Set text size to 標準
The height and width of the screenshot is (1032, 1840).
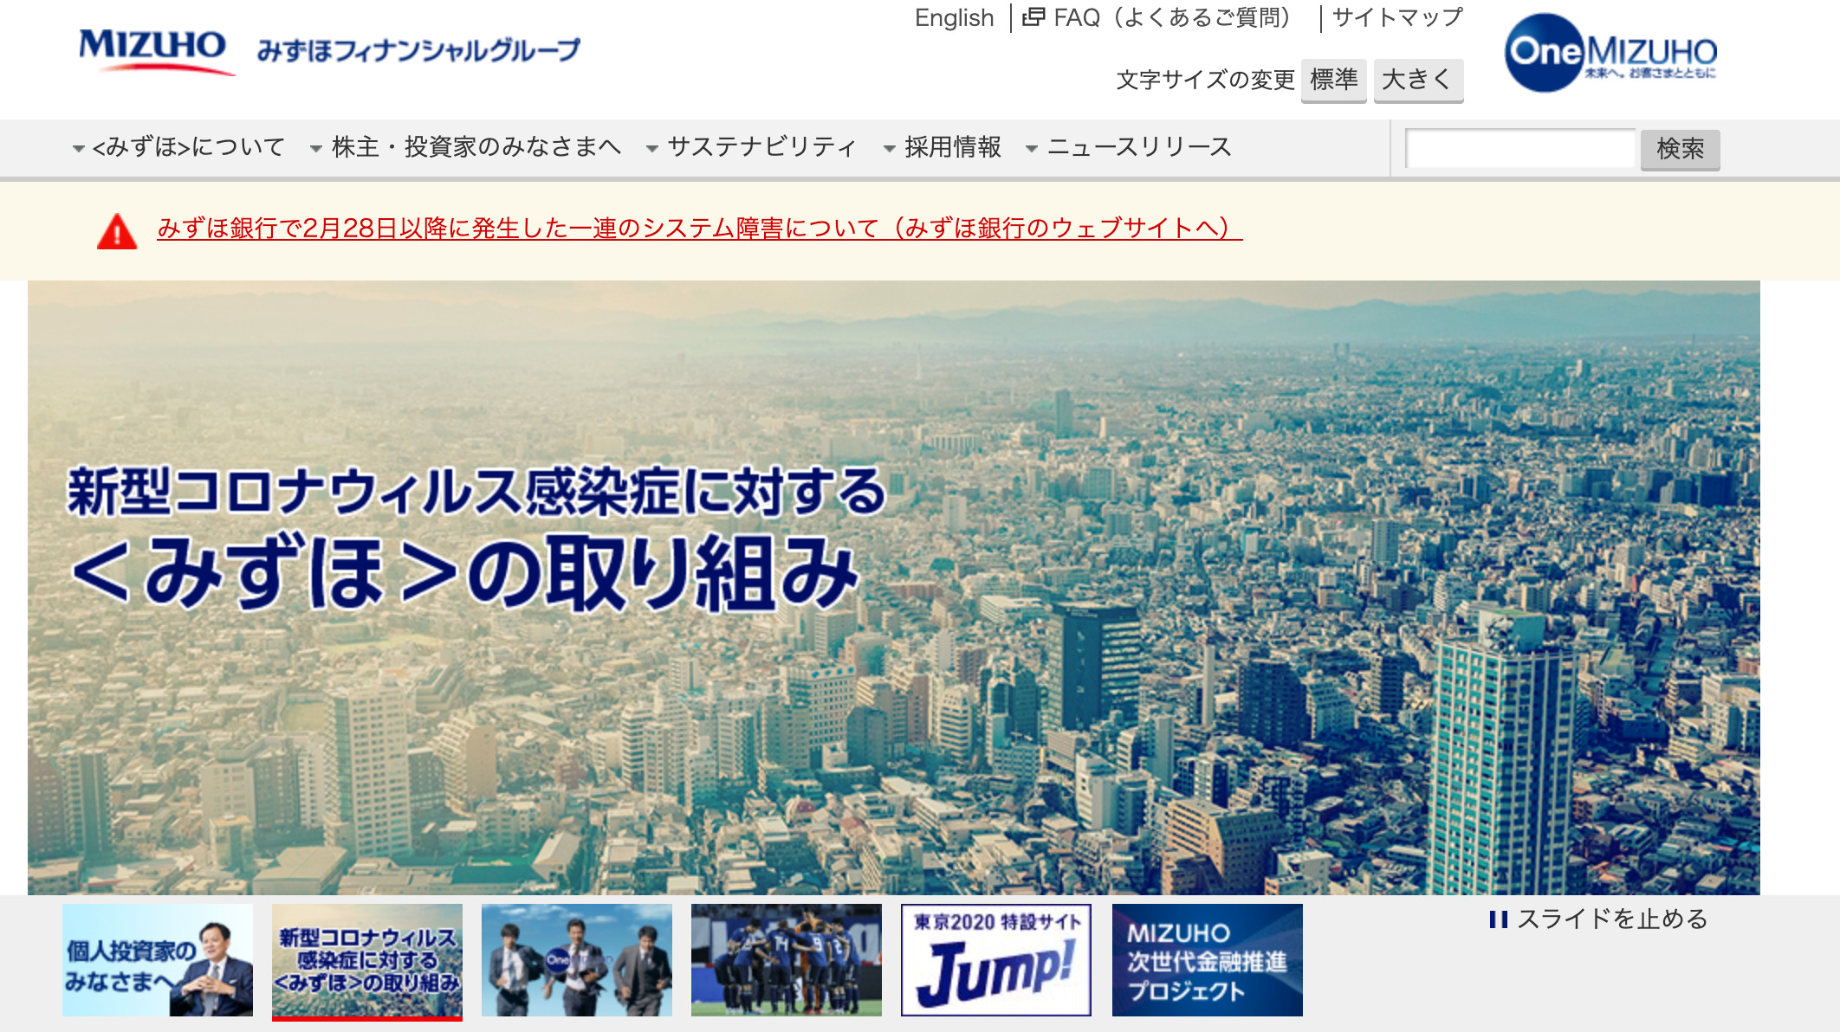click(1333, 81)
